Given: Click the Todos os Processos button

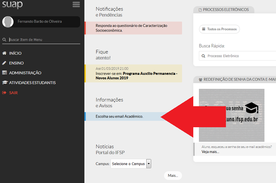Looking at the screenshot, I should pyautogui.click(x=219, y=29).
